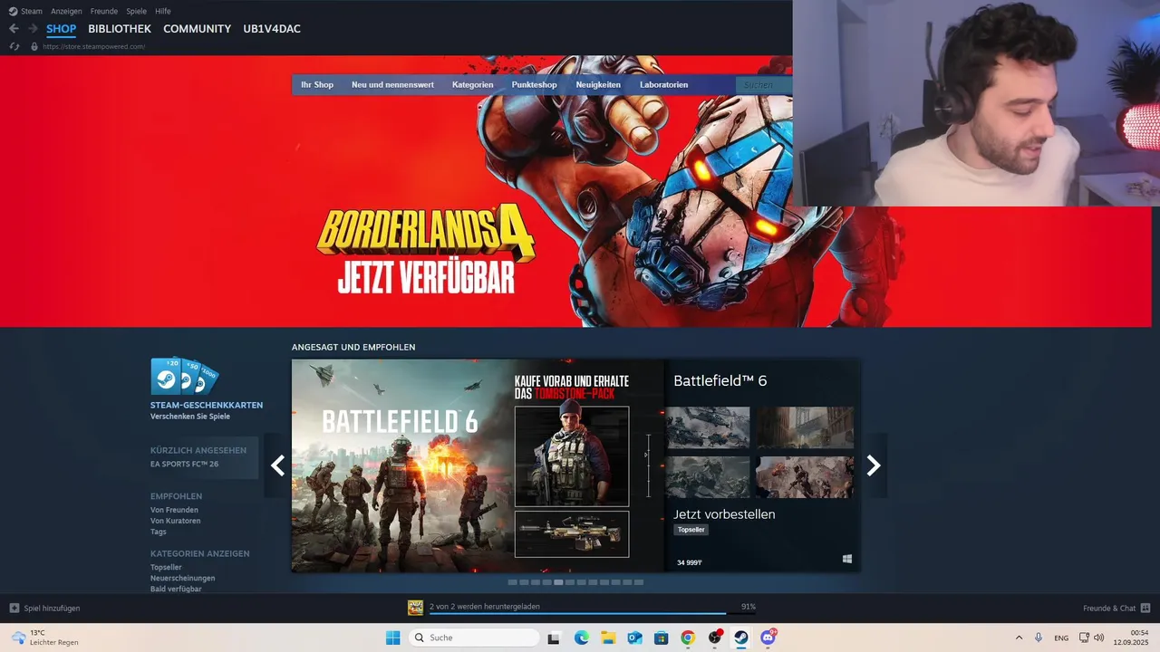Expand the Ihr Shop store menu

pyautogui.click(x=317, y=84)
